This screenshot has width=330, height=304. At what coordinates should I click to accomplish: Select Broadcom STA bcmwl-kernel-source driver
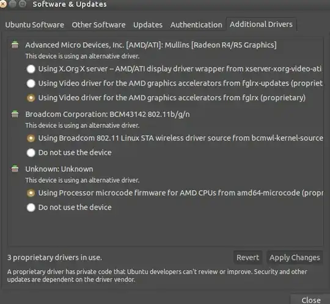31,138
